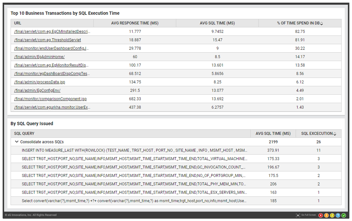Viewport: 352px width, 221px height.
Task: Click the 26 total SQL executions value
Action: coord(319,142)
